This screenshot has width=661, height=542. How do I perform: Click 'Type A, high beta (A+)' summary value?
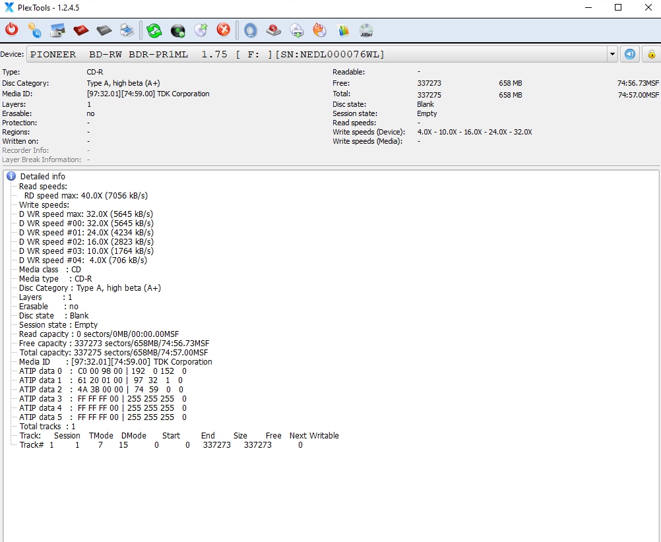pyautogui.click(x=123, y=84)
